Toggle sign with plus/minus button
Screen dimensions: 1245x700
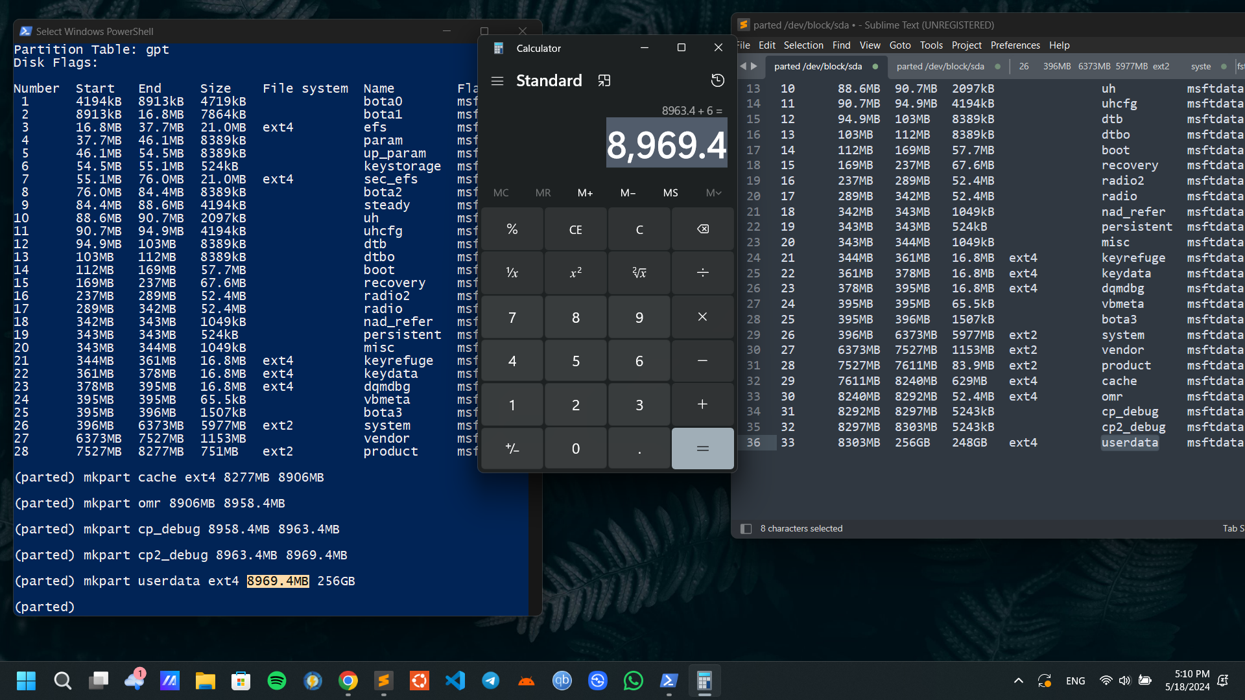click(x=512, y=449)
